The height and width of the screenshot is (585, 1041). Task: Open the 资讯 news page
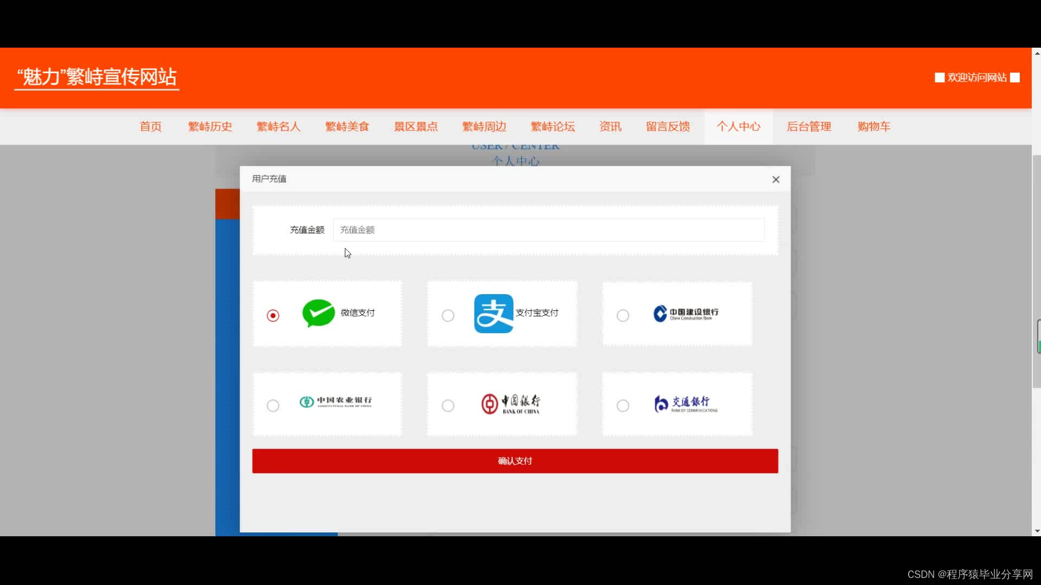(611, 126)
